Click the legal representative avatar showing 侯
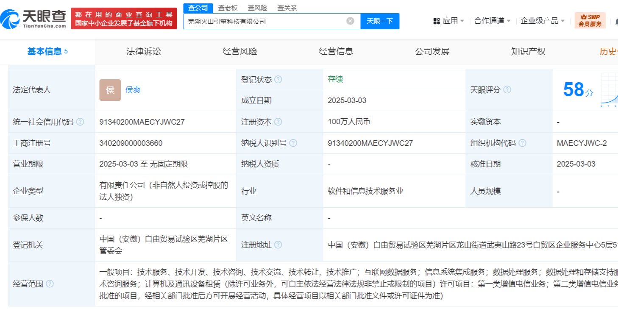This screenshot has width=618, height=309. [x=110, y=90]
